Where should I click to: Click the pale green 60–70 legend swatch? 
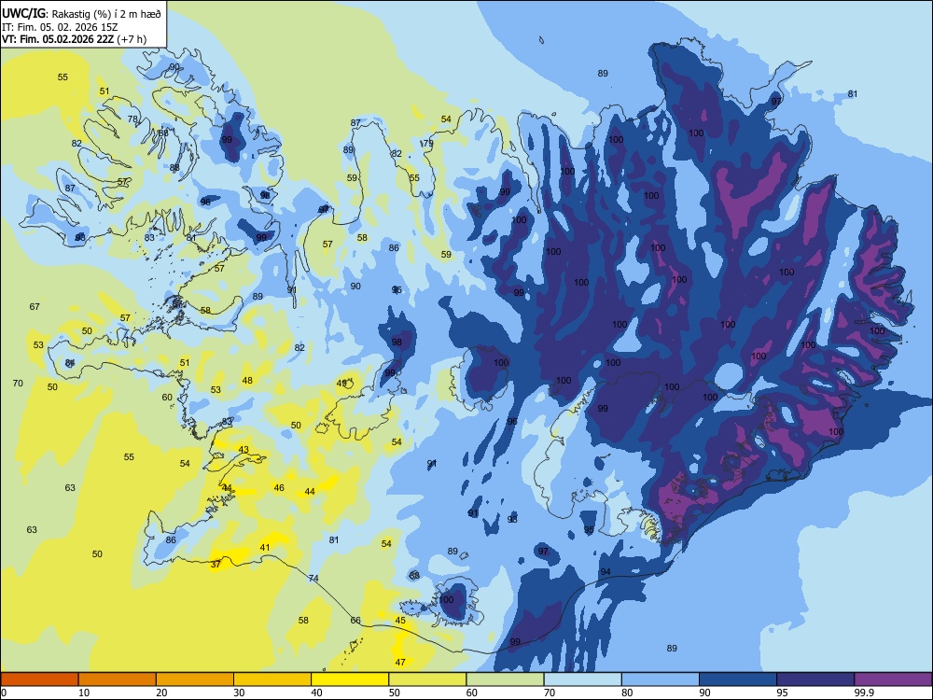point(505,679)
